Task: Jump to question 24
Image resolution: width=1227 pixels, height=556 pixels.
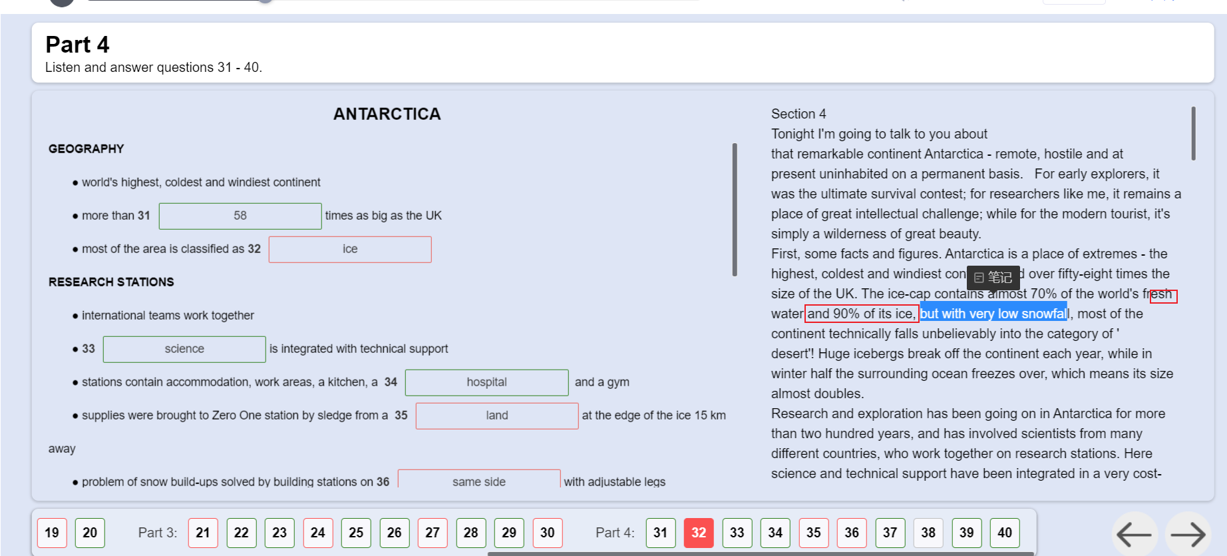Action: [x=318, y=533]
